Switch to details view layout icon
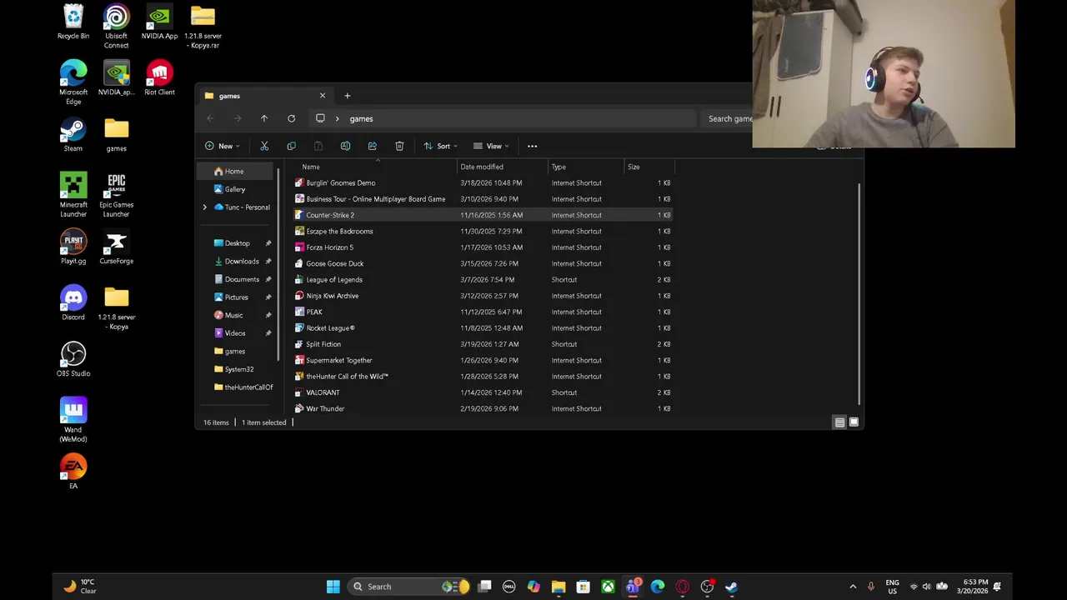 [x=839, y=422]
